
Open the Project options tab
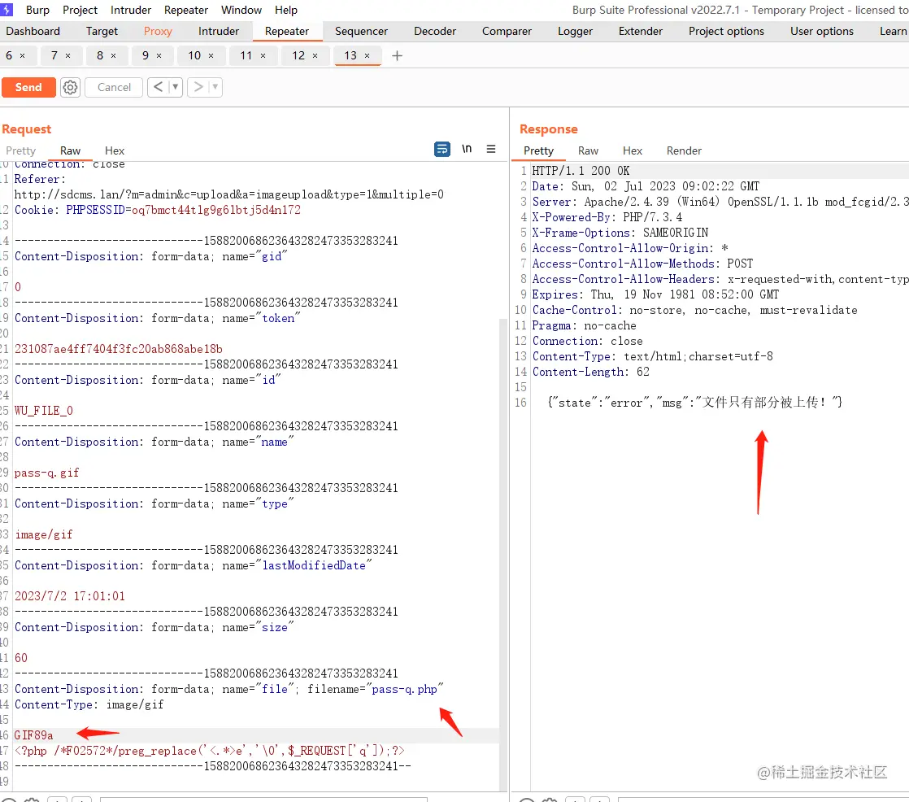tap(726, 31)
